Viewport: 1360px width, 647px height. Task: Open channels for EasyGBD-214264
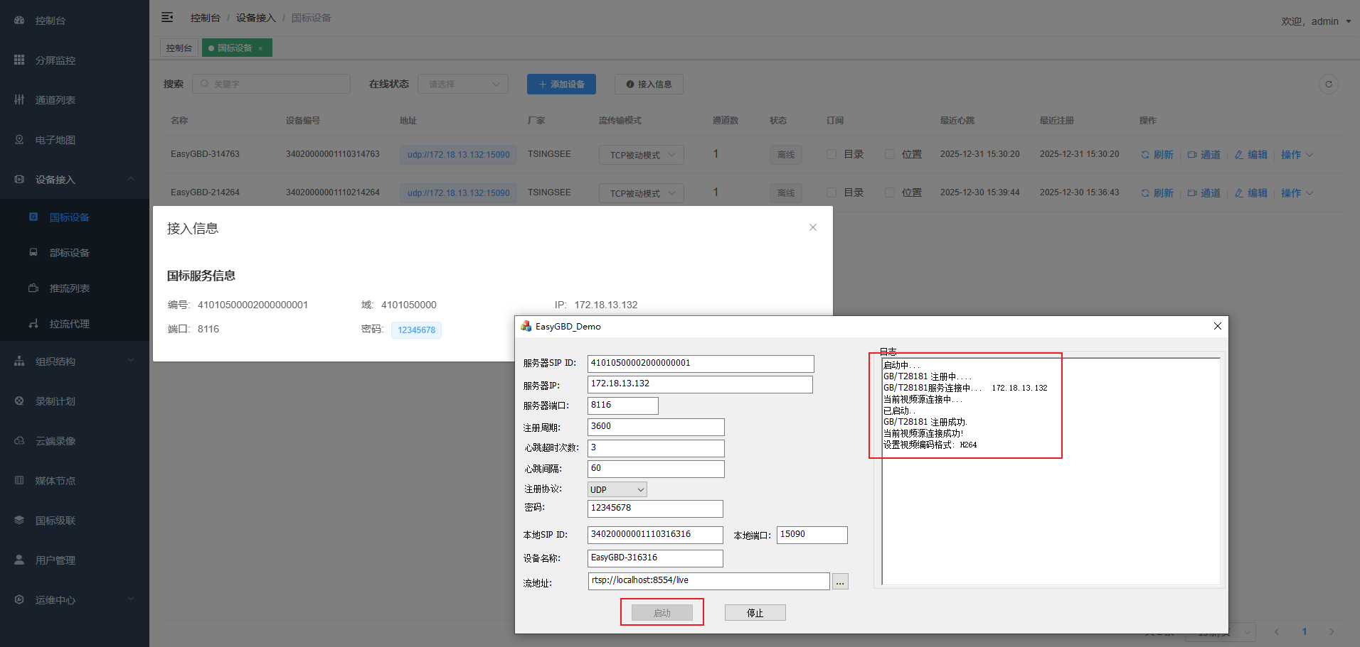click(x=1204, y=193)
